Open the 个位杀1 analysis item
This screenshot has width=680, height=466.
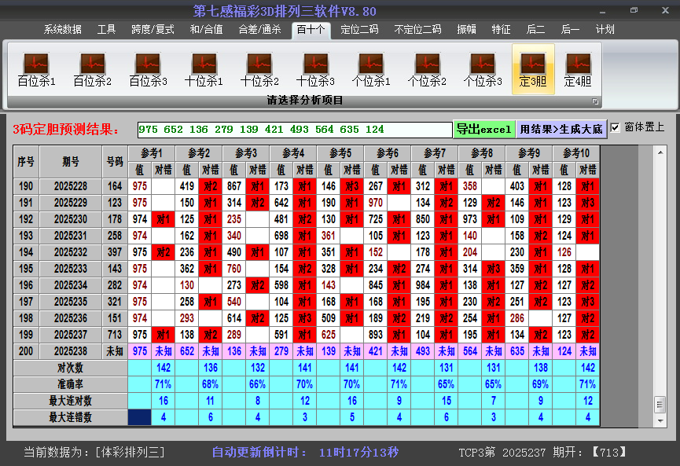pyautogui.click(x=371, y=69)
